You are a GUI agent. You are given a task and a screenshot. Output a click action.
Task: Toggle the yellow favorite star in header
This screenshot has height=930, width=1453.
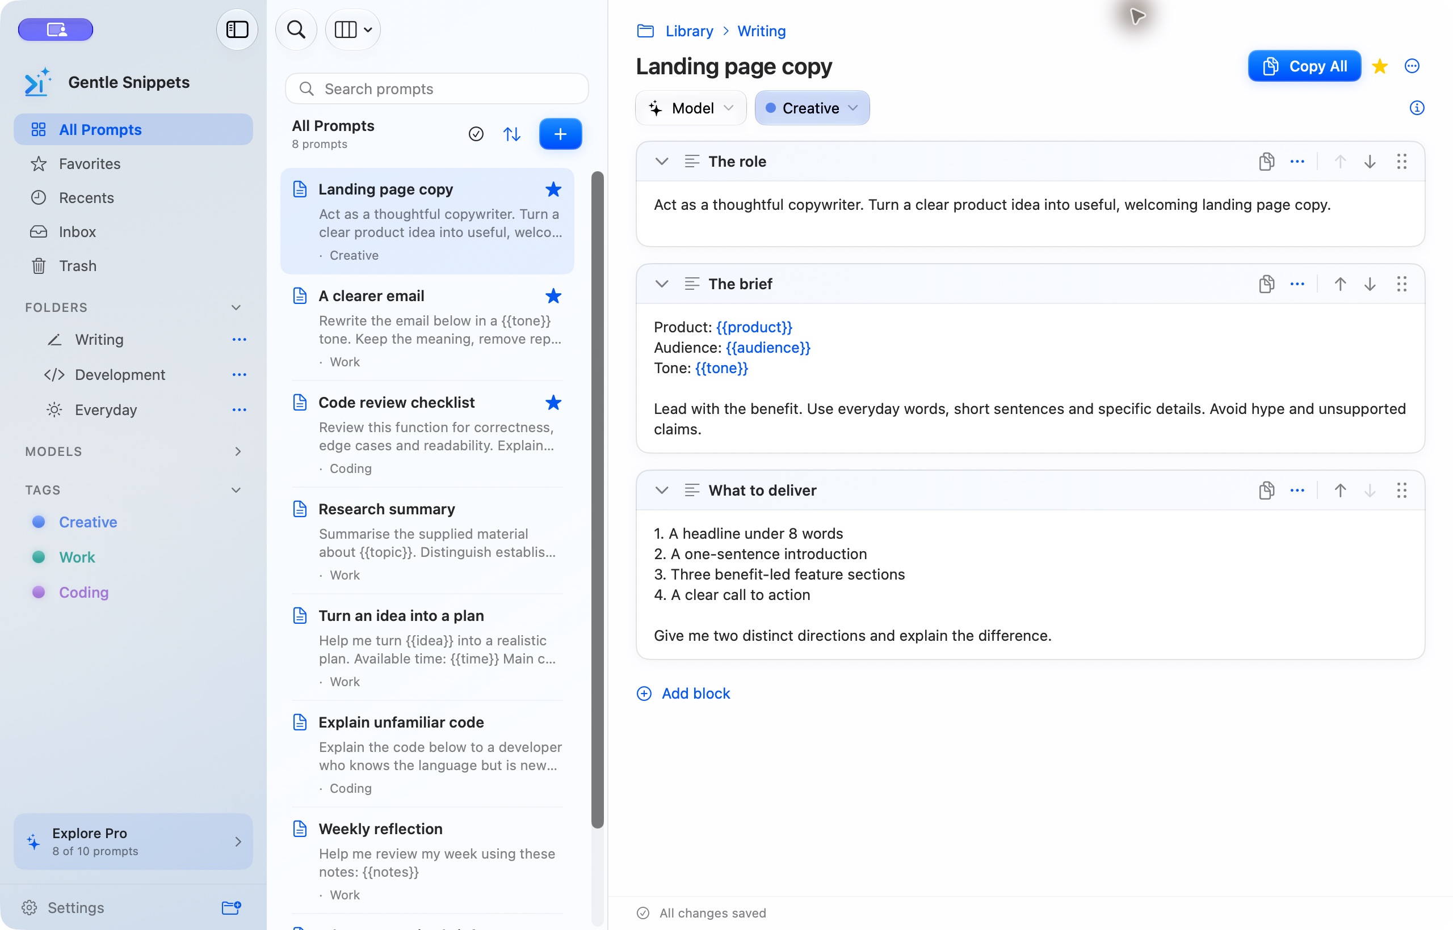(1379, 66)
